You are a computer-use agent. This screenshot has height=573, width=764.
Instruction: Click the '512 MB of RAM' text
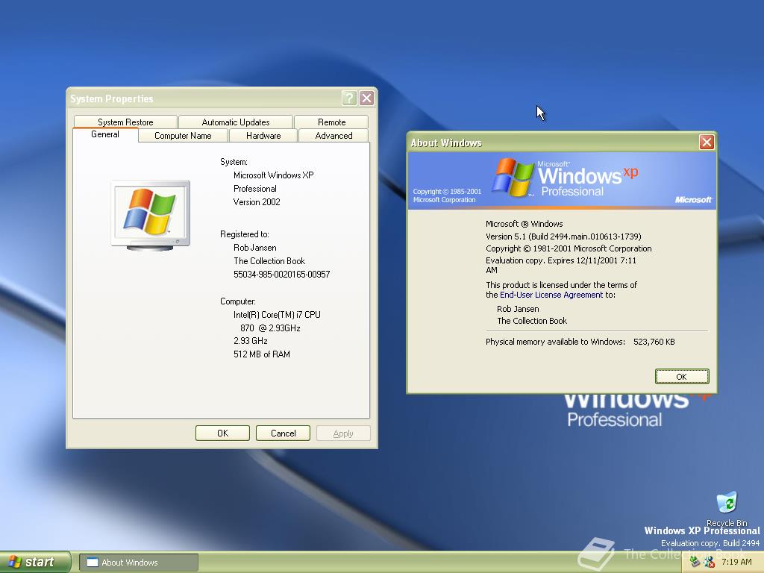coord(262,354)
